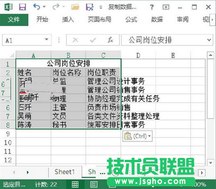The image size is (216, 189).
Task: Expand the Customize Quick Access Toolbar menu
Action: point(101,7)
